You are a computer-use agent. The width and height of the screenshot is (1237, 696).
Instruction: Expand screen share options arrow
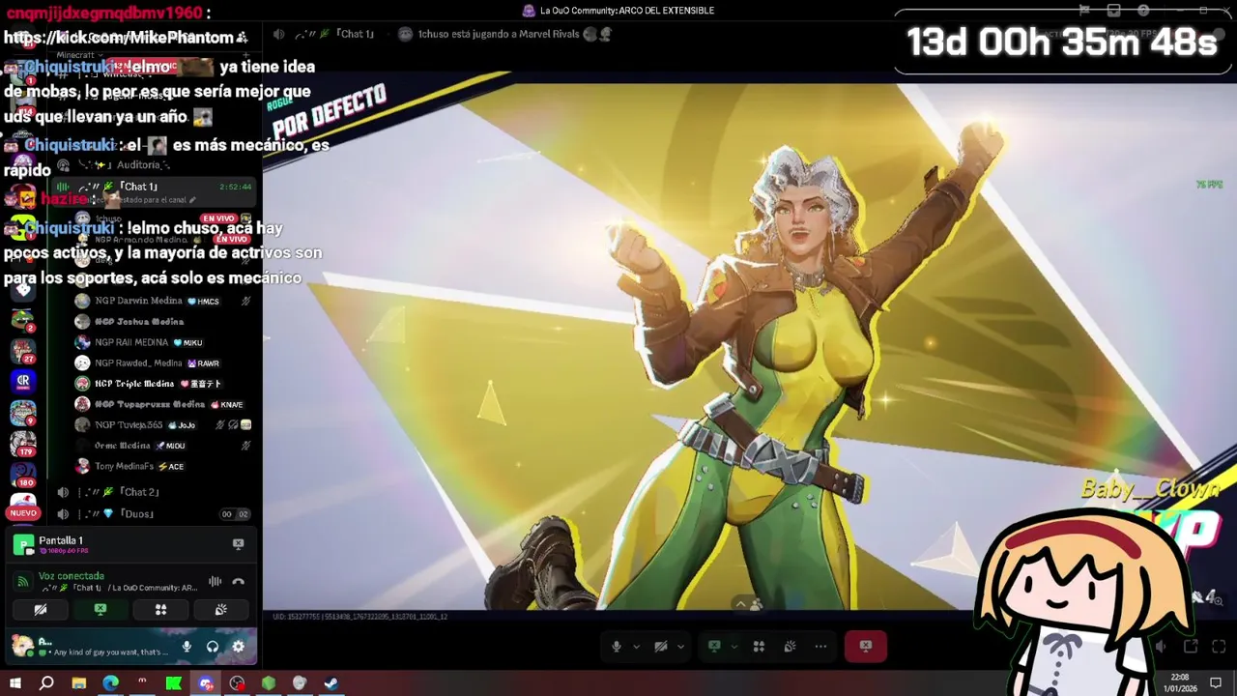[x=734, y=647]
